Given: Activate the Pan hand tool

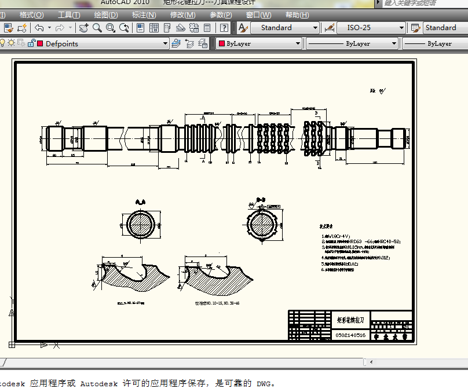Looking at the screenshot, I should click(x=83, y=28).
